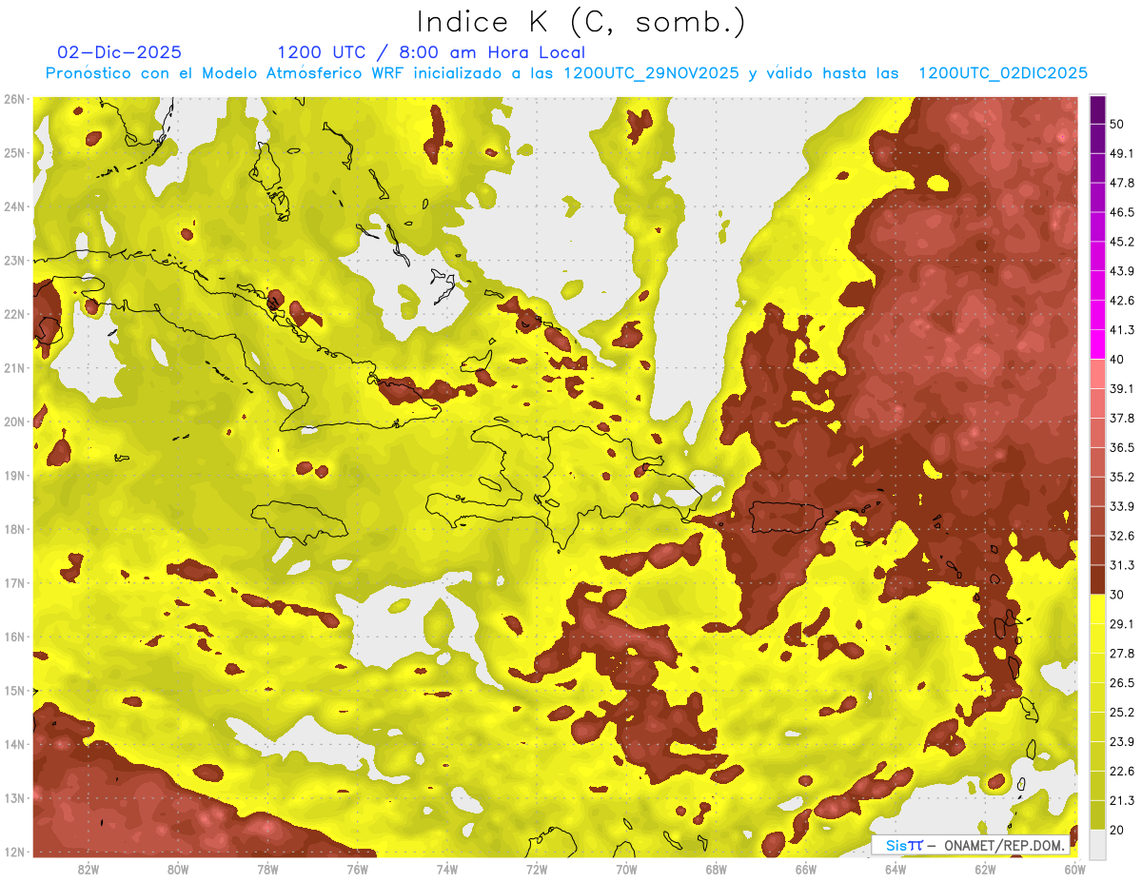Click the 'Pronóstico con el Modelo Atmósferico WRF' line
The width and height of the screenshot is (1142, 882).
click(x=566, y=73)
